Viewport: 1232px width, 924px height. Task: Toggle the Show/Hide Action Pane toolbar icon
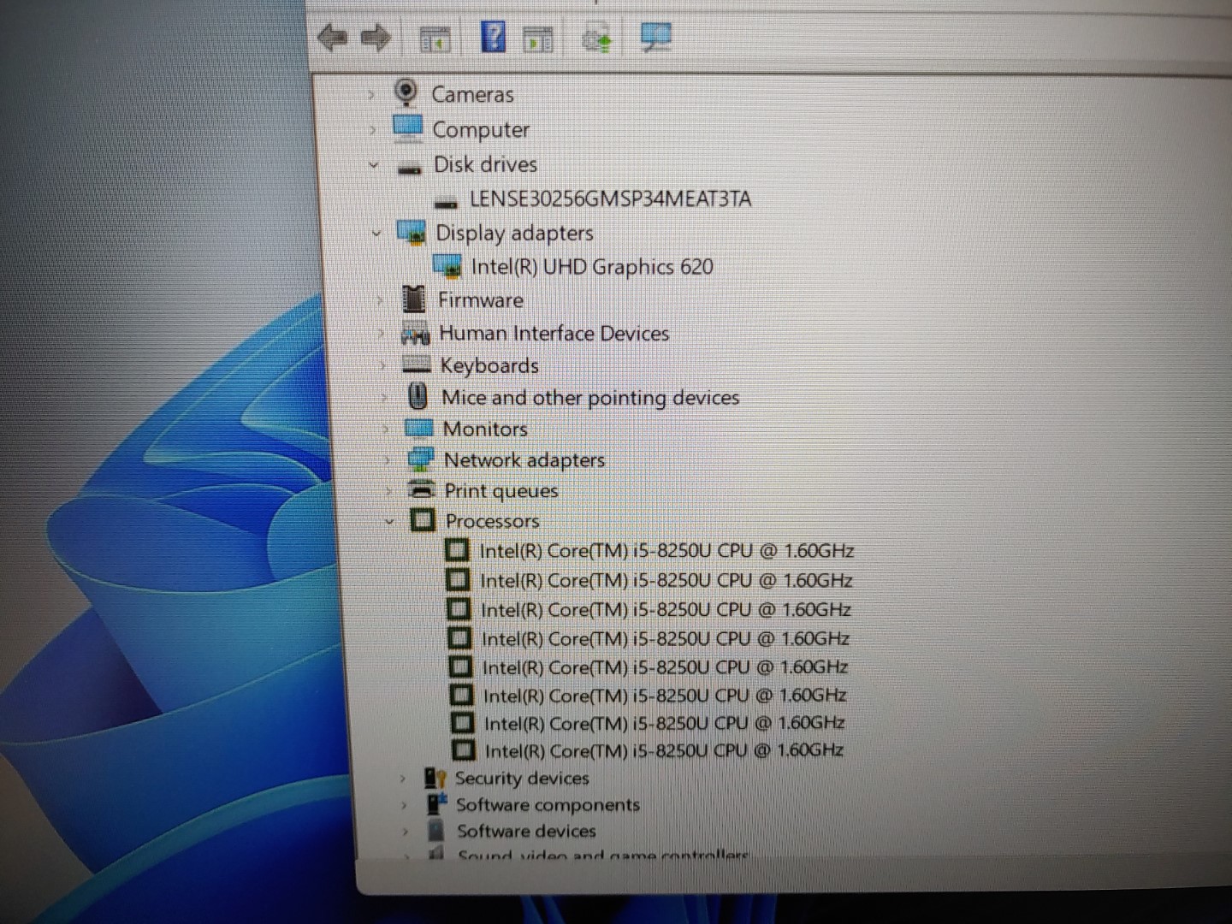538,39
